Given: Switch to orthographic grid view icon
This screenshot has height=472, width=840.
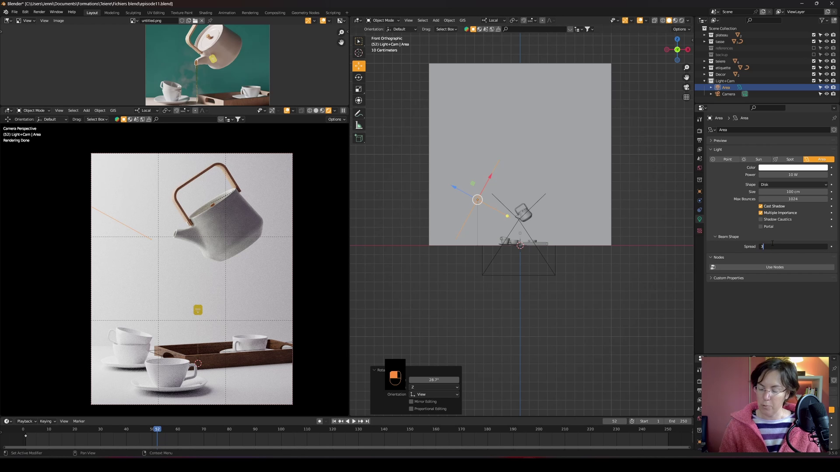Looking at the screenshot, I should point(686,97).
